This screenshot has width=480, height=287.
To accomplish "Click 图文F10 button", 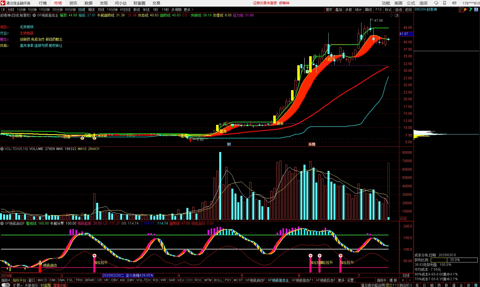I will [x=392, y=285].
